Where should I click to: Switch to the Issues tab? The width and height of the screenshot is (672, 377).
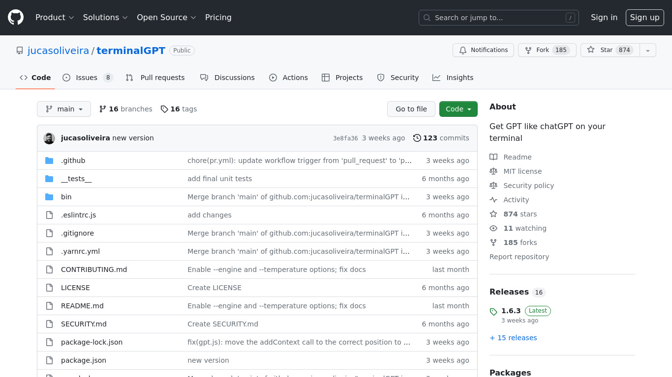point(88,78)
